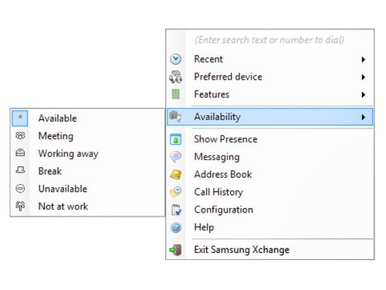Open Messaging from the menu
This screenshot has width=386, height=290.
click(269, 157)
